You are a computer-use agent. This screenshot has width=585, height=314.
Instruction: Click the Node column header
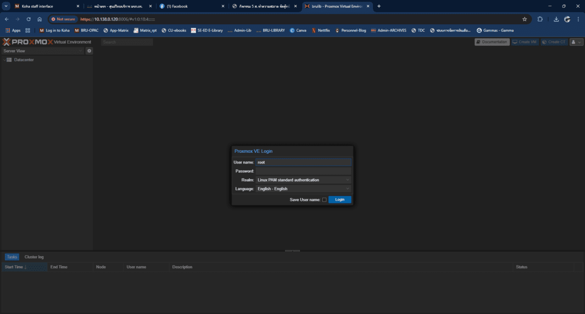pyautogui.click(x=108, y=267)
